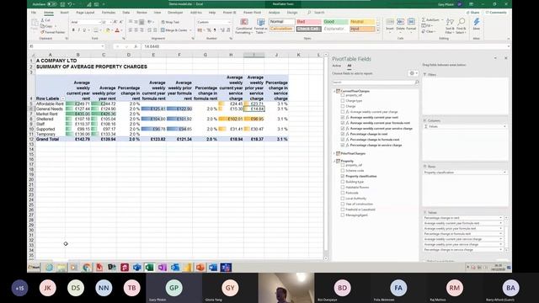Apply percent style number format
The height and width of the screenshot is (303, 539).
pos(209,30)
